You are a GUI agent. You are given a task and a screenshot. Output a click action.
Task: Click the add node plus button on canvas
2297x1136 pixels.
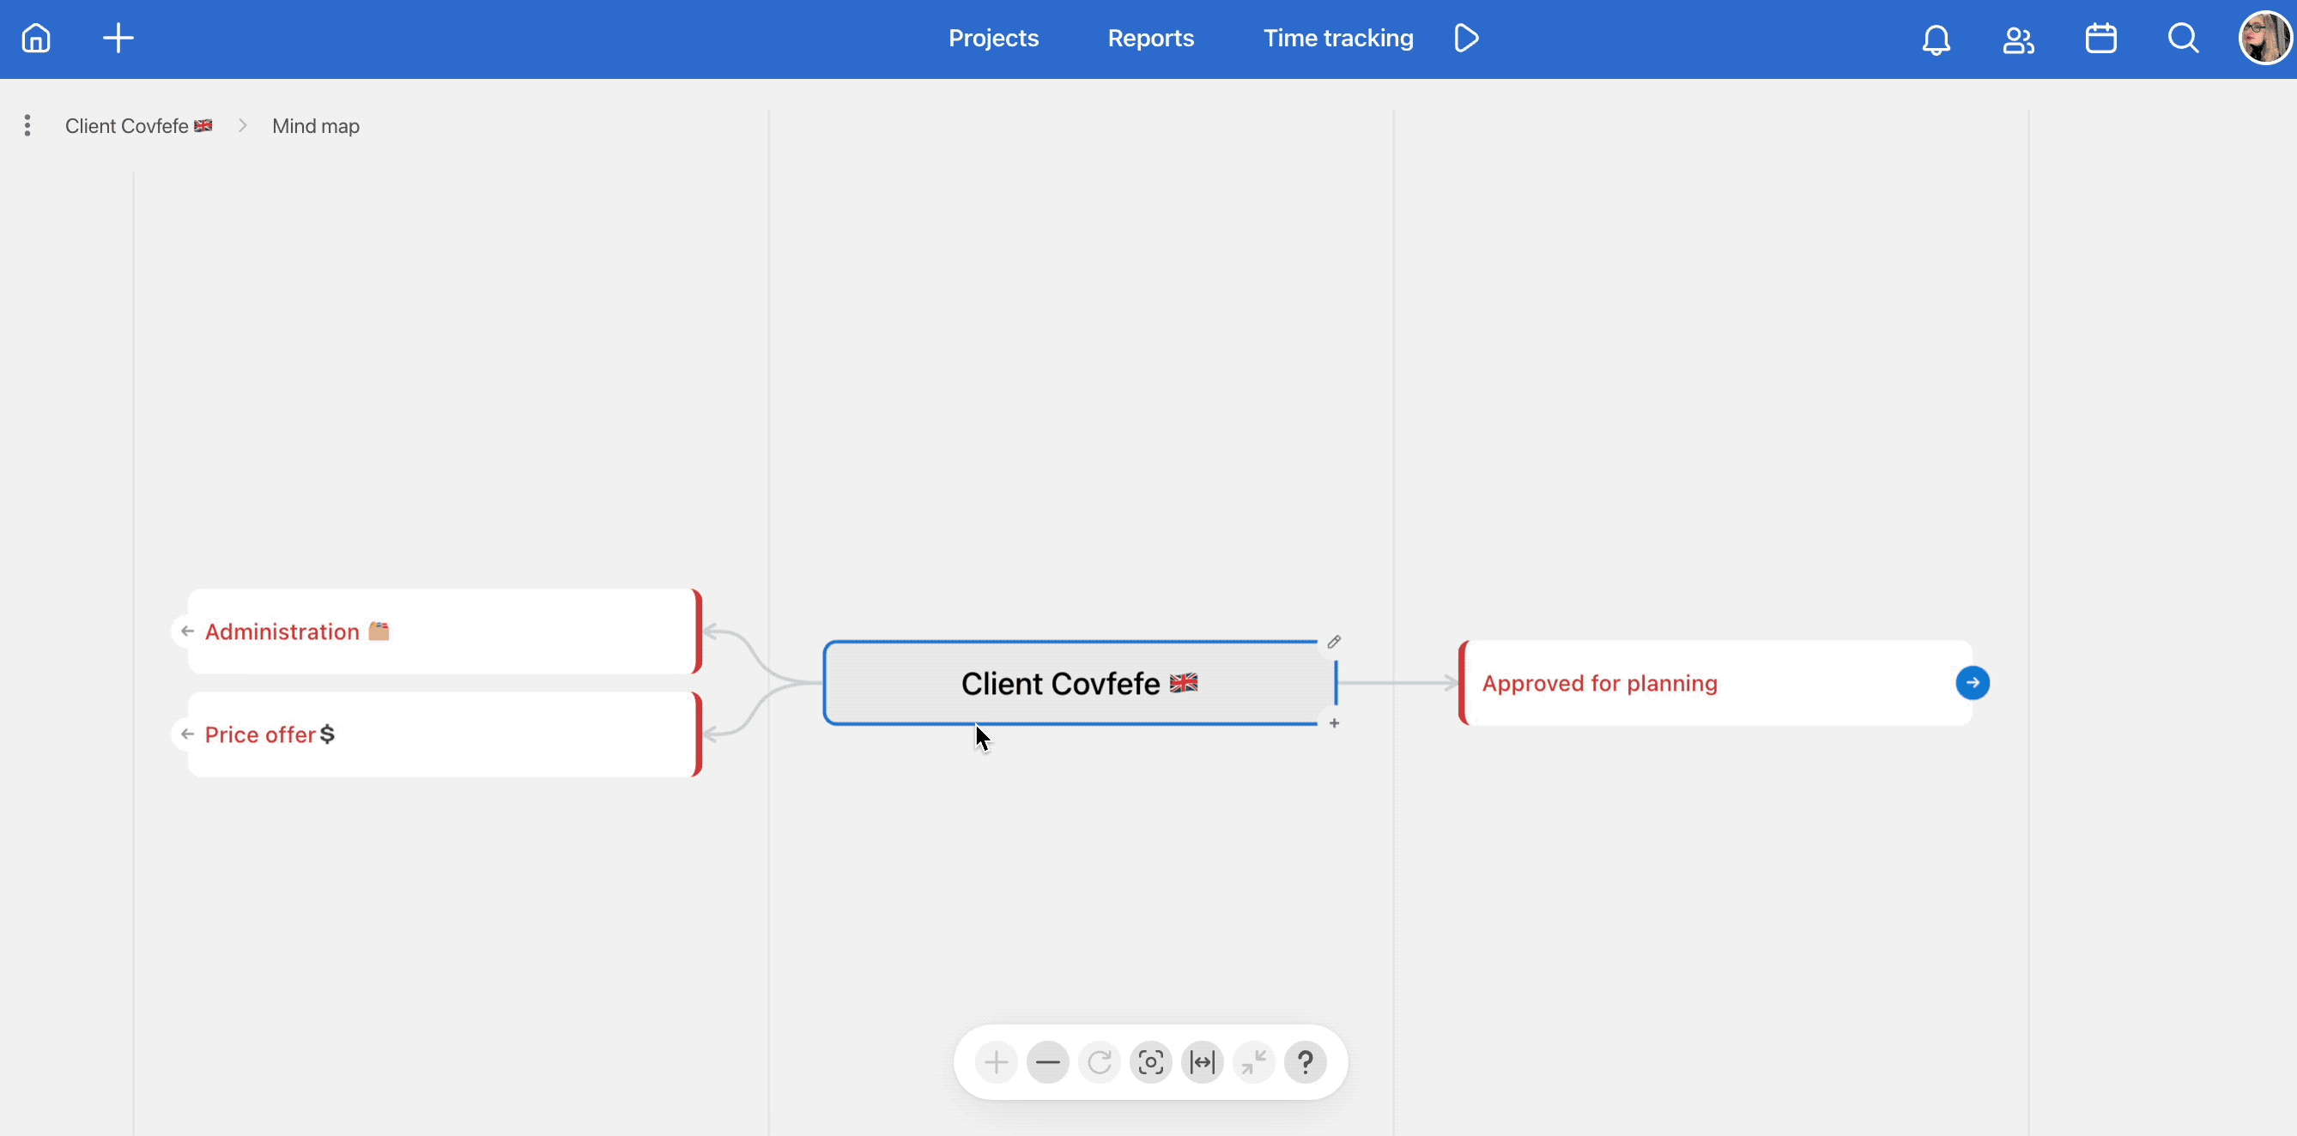(x=1333, y=723)
